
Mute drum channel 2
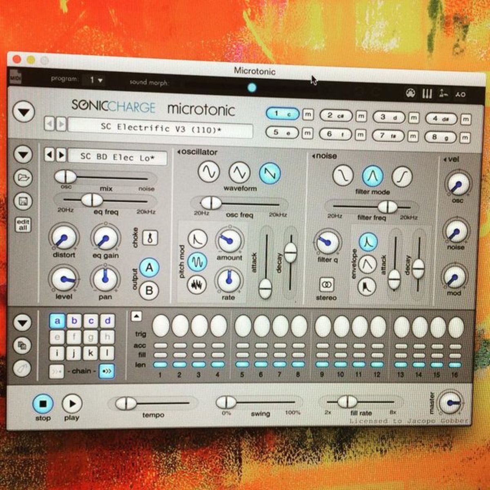(361, 116)
